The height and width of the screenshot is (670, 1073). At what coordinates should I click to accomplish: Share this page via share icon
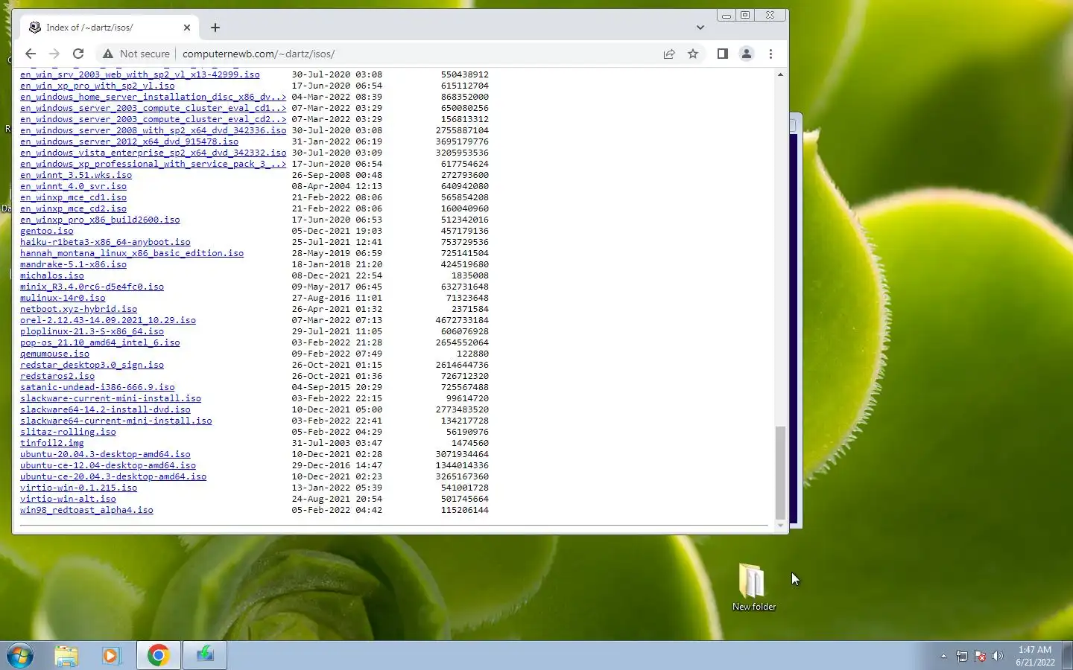click(x=669, y=54)
